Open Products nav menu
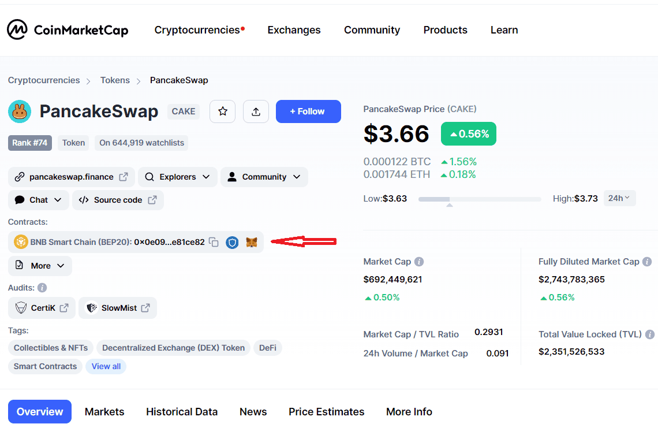The image size is (658, 424). [445, 30]
